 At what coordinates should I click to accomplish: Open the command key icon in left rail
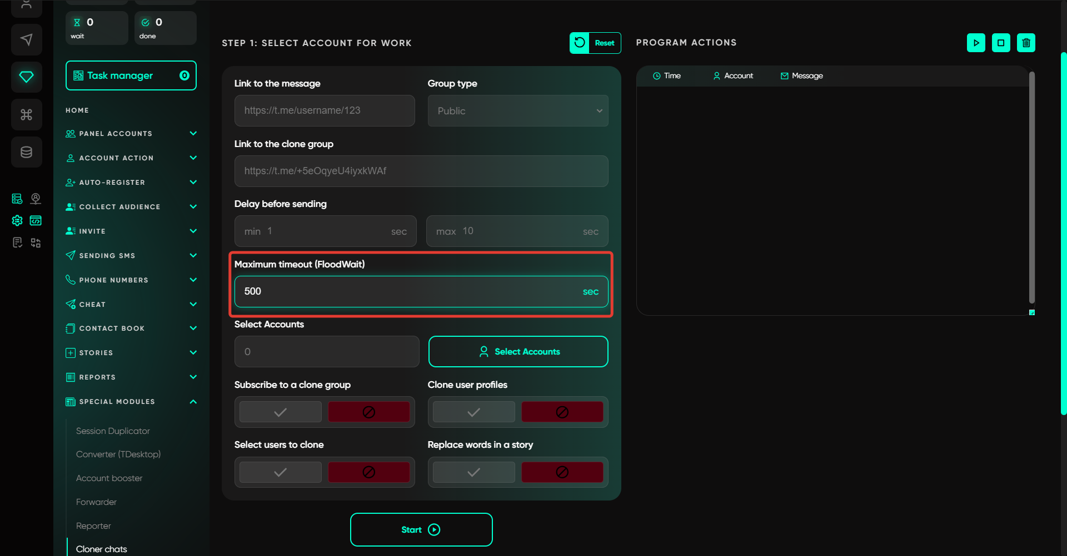click(26, 114)
